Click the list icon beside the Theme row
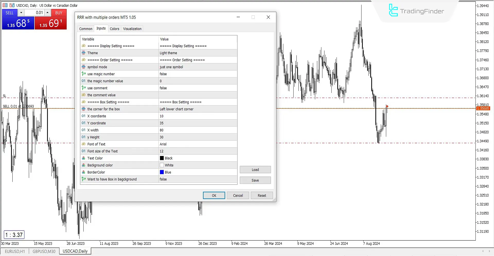The height and width of the screenshot is (256, 494). point(84,53)
